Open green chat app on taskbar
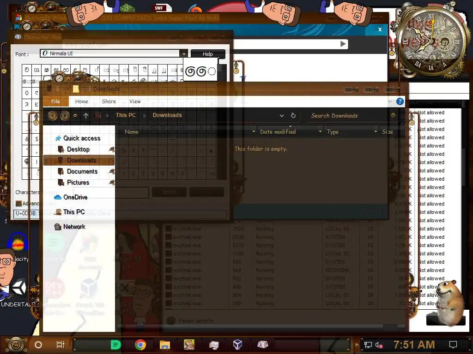Screen dimensions: 473x354 click(x=115, y=345)
